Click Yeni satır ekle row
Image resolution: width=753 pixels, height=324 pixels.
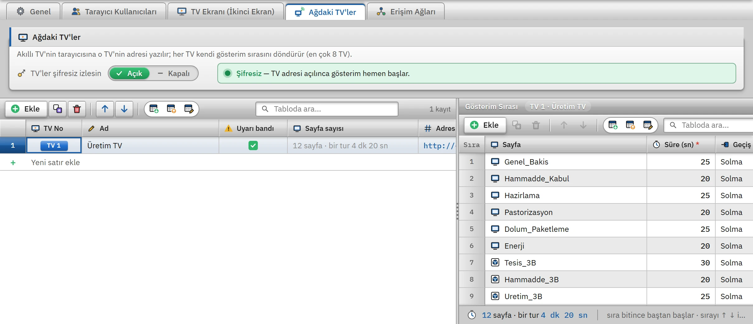click(x=228, y=162)
